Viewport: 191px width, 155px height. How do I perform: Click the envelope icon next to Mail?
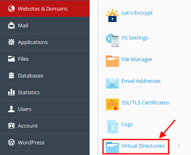click(x=11, y=25)
